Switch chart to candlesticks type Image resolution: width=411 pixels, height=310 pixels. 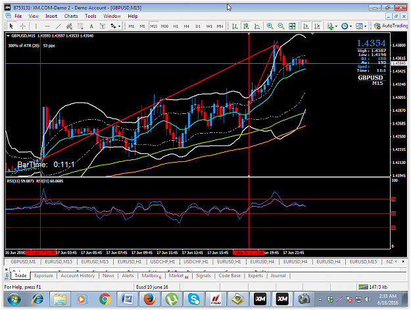[x=246, y=26]
